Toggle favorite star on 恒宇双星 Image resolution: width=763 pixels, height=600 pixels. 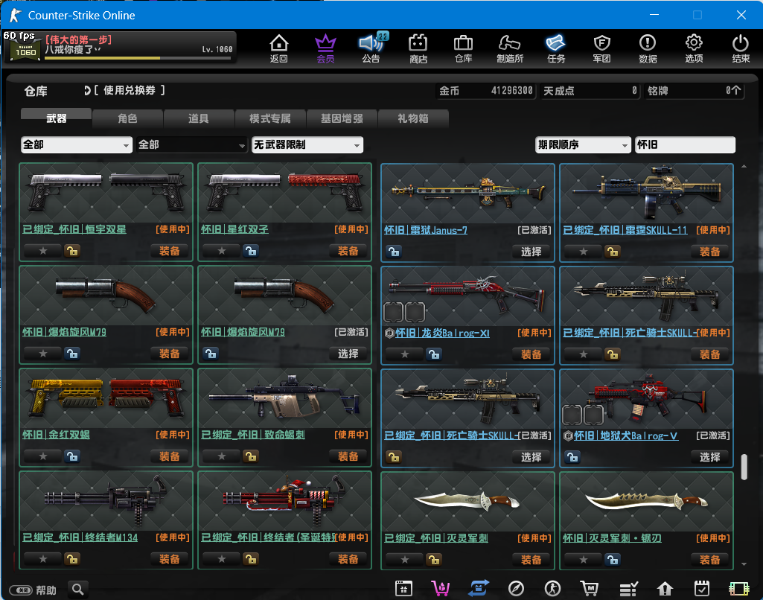tap(43, 251)
